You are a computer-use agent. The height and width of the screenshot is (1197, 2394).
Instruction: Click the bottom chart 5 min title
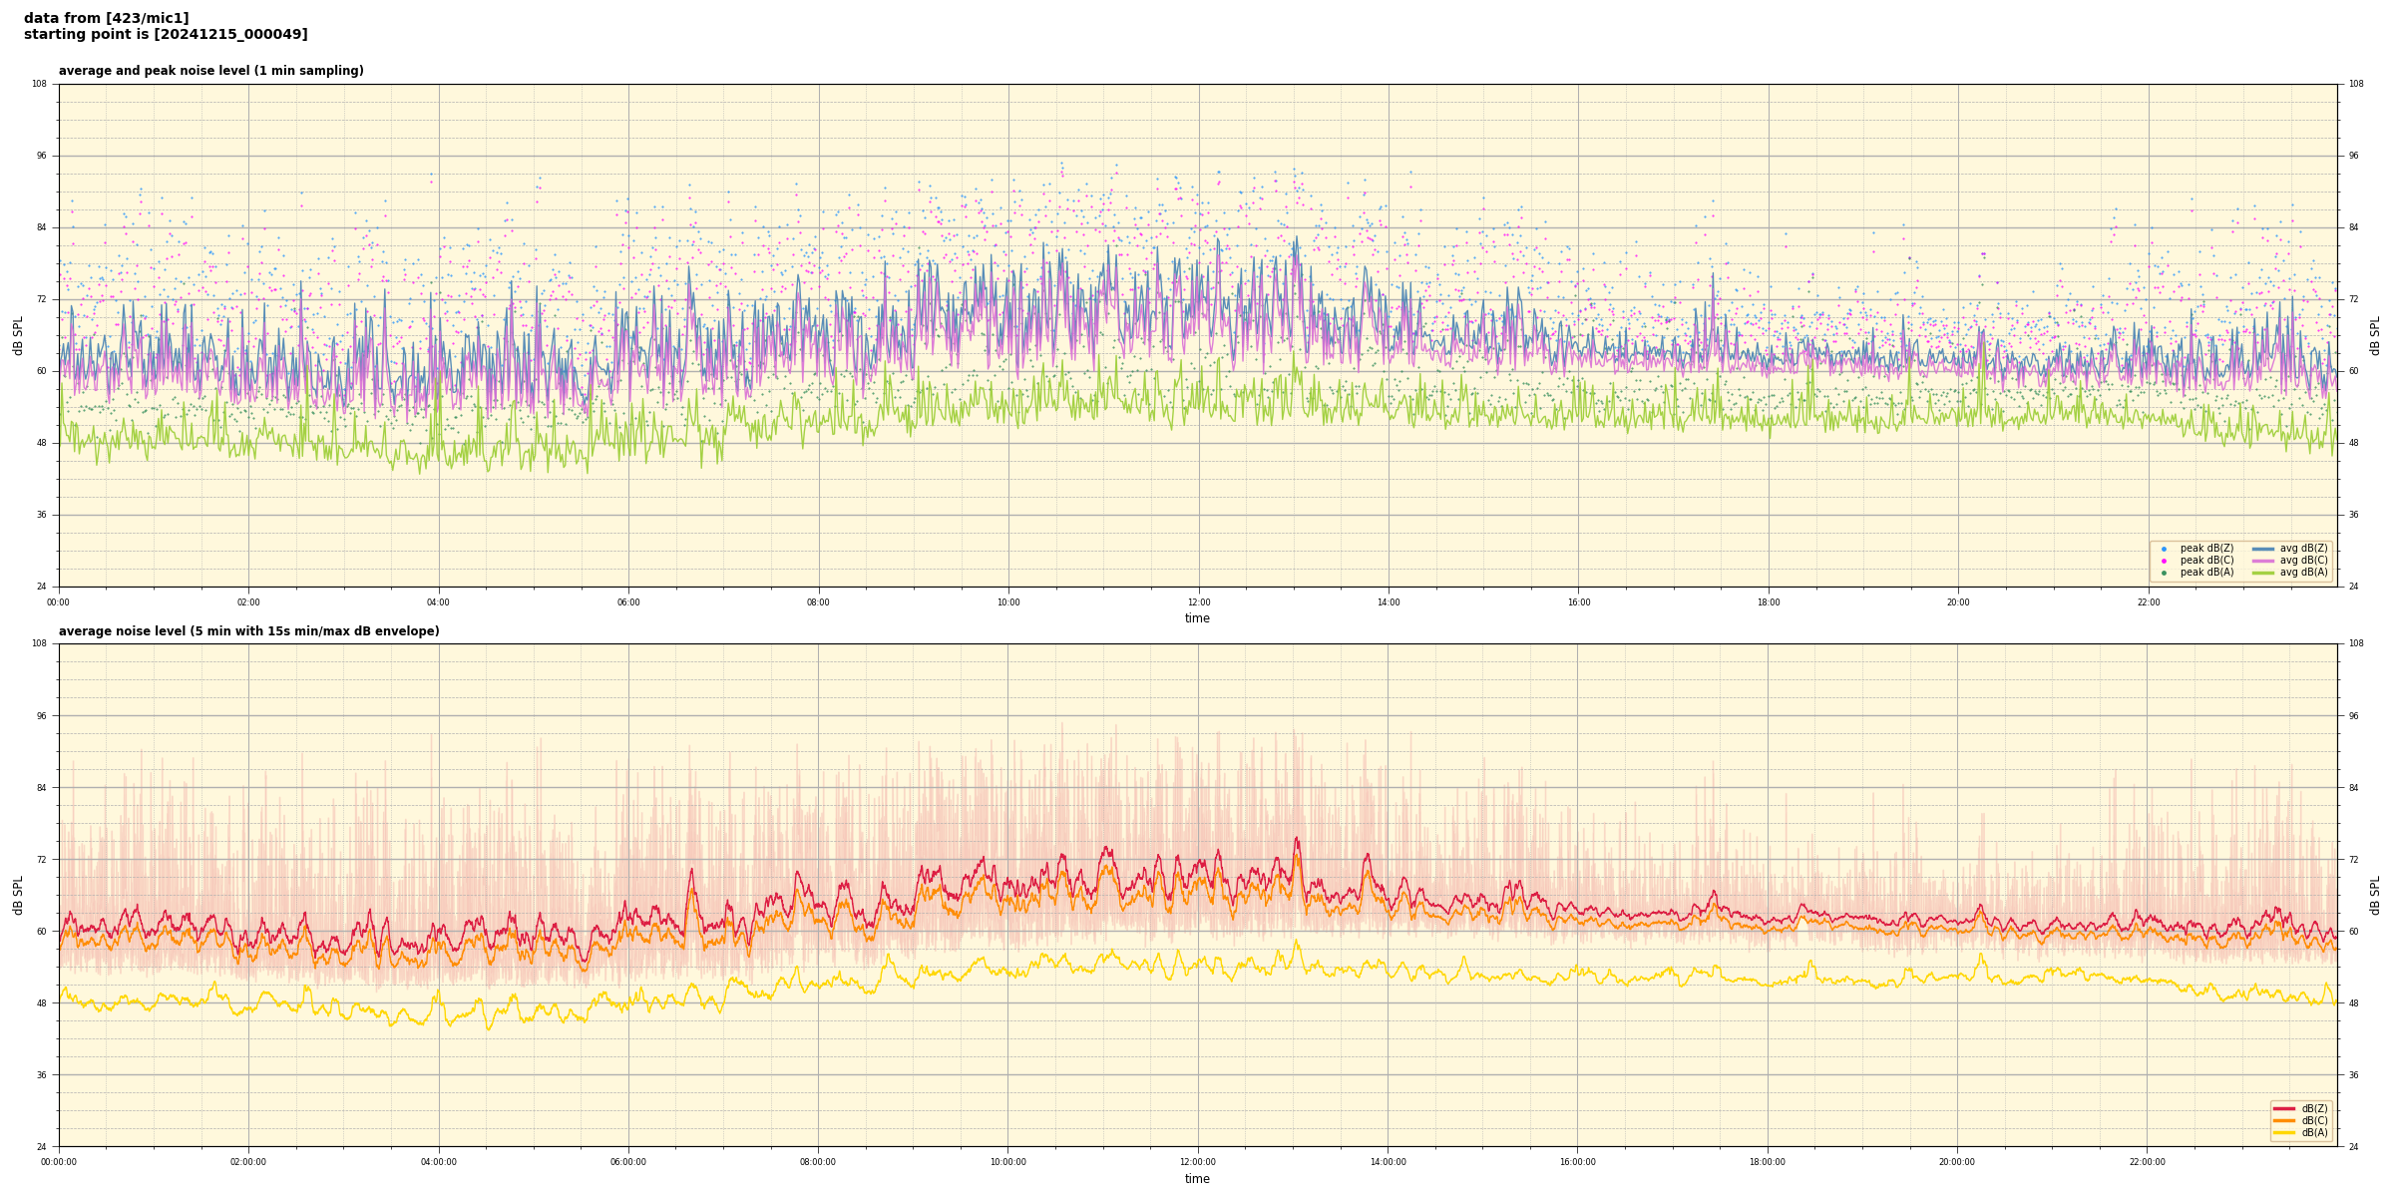[248, 631]
